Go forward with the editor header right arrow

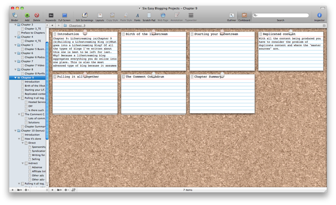click(x=59, y=26)
